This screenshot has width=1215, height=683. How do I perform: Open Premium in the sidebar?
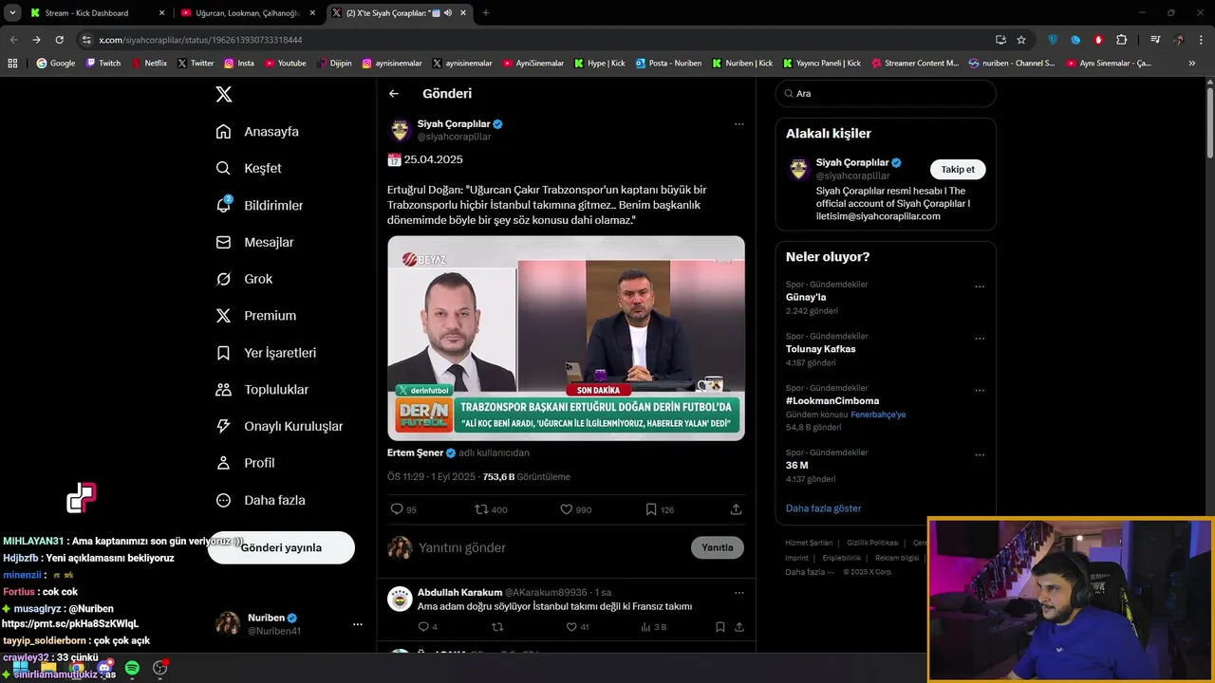pos(255,316)
